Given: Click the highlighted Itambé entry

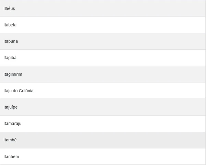Looking at the screenshot, I should 10,140.
